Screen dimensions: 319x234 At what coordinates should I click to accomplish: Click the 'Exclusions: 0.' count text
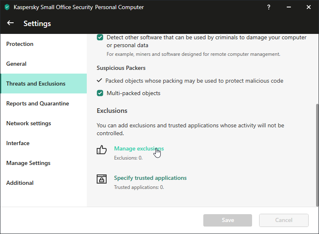pyautogui.click(x=128, y=158)
